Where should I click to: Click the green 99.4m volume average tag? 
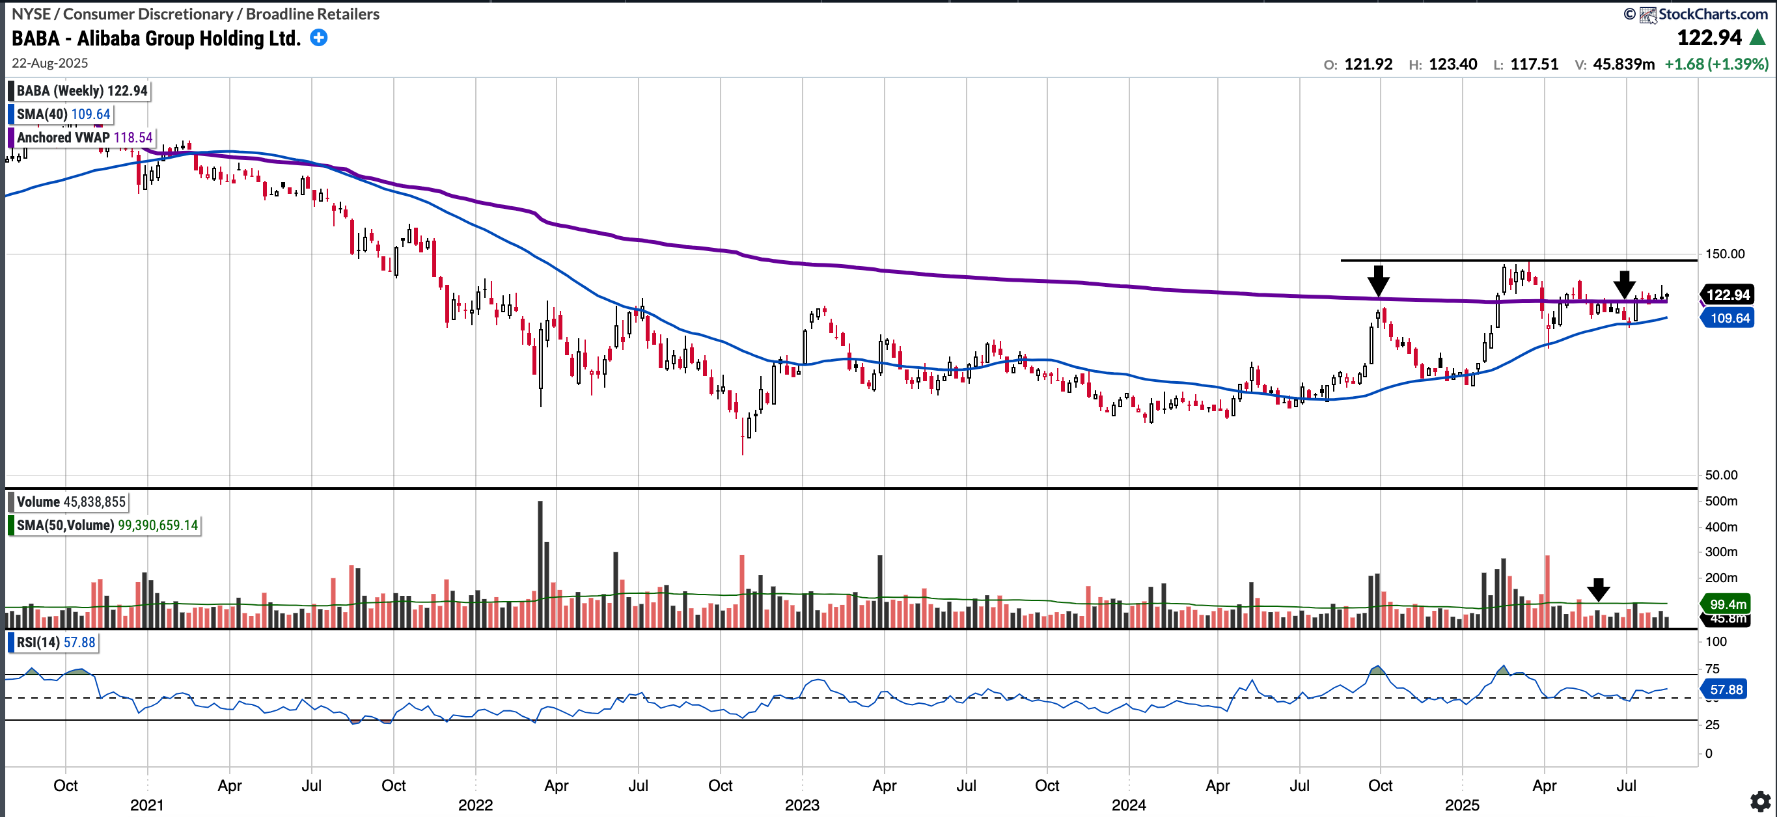point(1728,604)
